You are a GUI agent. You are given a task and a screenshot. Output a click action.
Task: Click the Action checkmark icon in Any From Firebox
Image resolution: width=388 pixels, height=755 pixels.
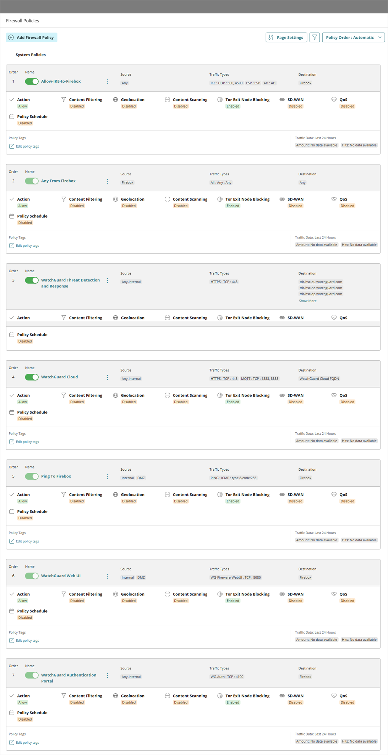12,199
